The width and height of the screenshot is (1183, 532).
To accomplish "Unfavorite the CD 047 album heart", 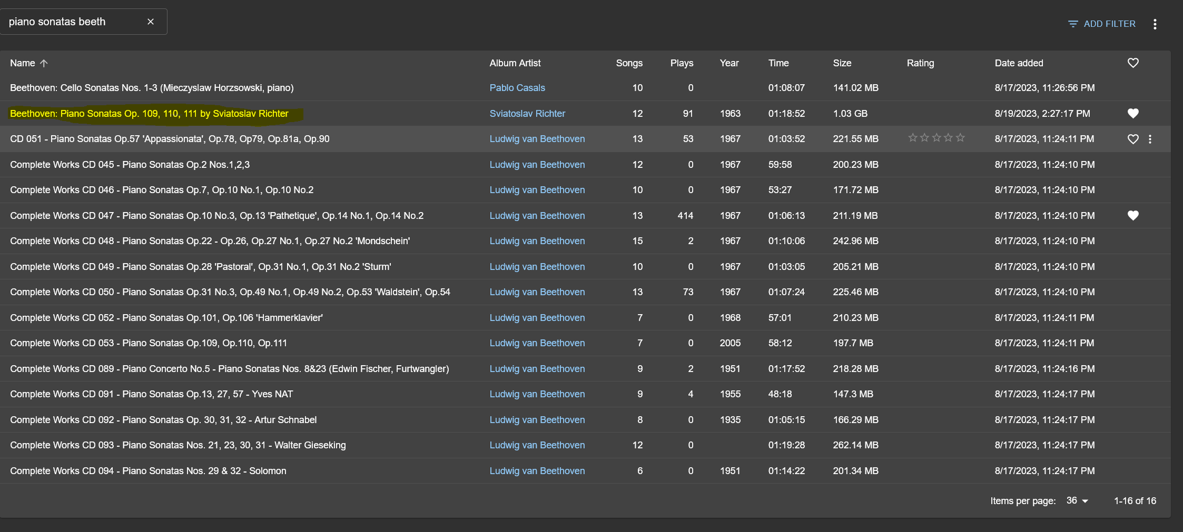I will point(1133,215).
